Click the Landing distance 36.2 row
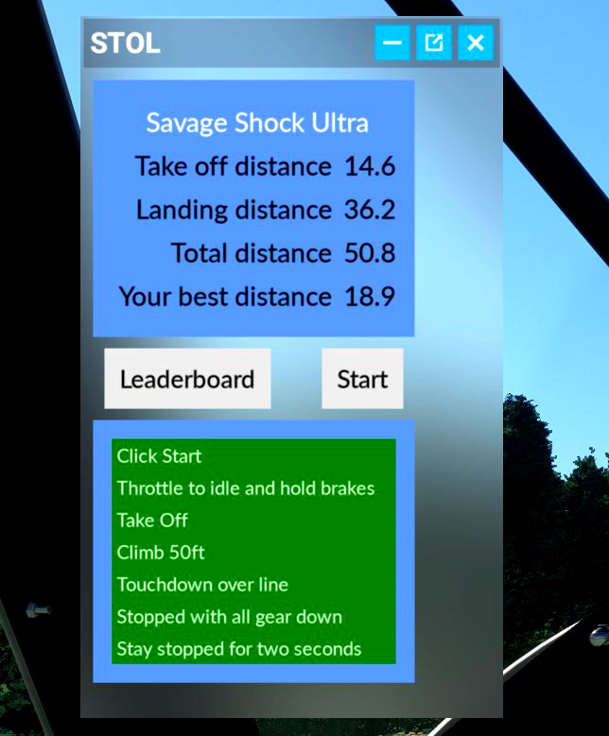The image size is (609, 736). click(x=266, y=210)
